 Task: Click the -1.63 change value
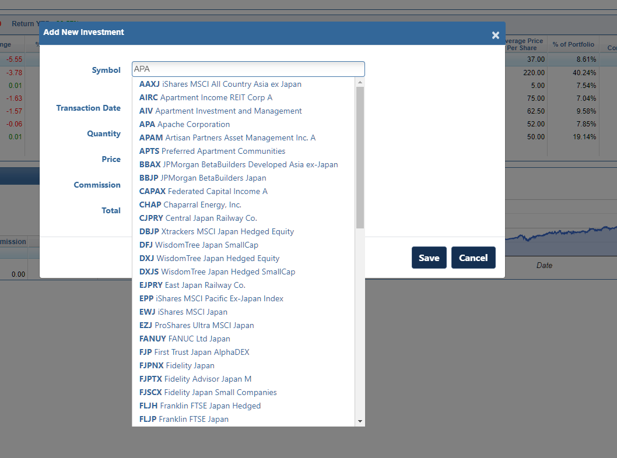[x=14, y=98]
